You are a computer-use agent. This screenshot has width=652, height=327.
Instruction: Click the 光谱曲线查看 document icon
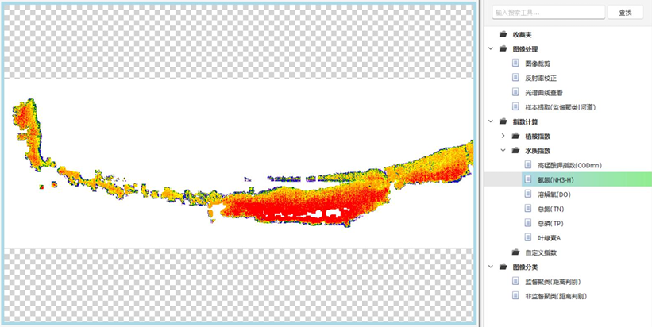[515, 92]
